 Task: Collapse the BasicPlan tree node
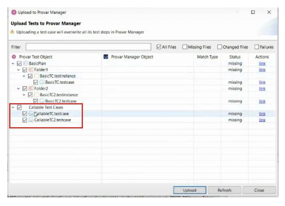(13, 64)
